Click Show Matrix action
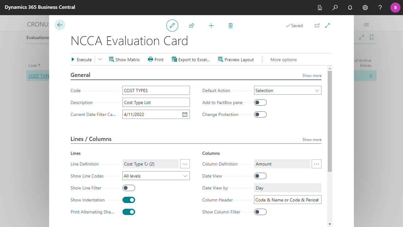This screenshot has height=227, width=403. click(124, 60)
